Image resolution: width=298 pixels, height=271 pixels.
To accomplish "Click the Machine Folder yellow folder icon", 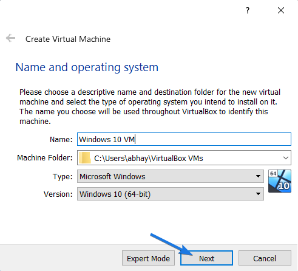I will click(x=84, y=158).
